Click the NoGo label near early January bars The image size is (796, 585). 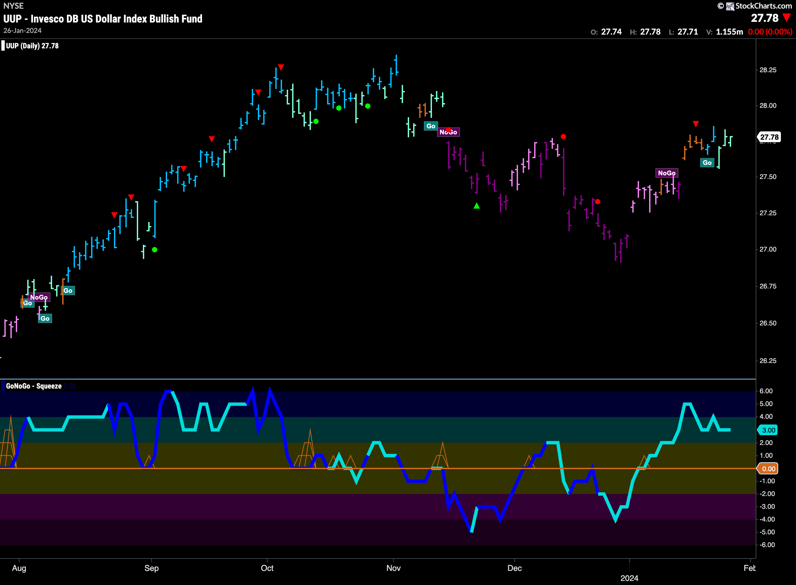coord(667,173)
